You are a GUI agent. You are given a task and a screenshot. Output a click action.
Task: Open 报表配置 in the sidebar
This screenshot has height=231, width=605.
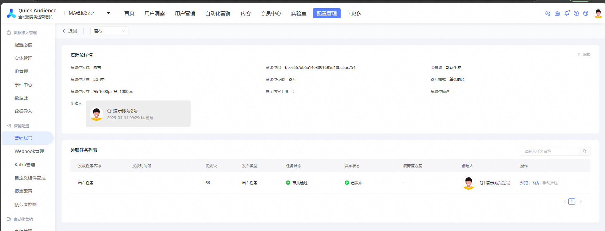(23, 191)
